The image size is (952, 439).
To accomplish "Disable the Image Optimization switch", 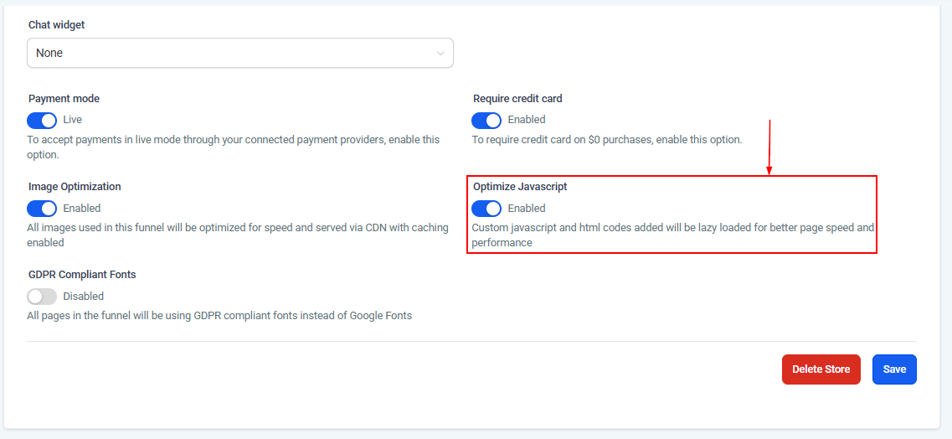I will click(42, 209).
